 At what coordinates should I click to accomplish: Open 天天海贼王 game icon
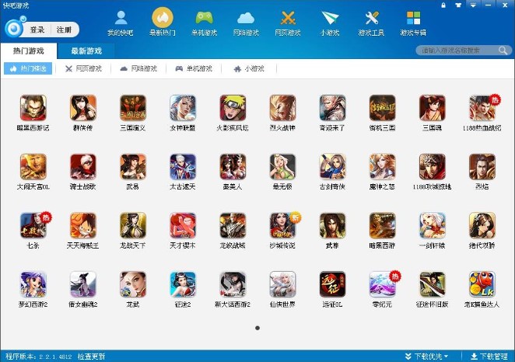83,225
